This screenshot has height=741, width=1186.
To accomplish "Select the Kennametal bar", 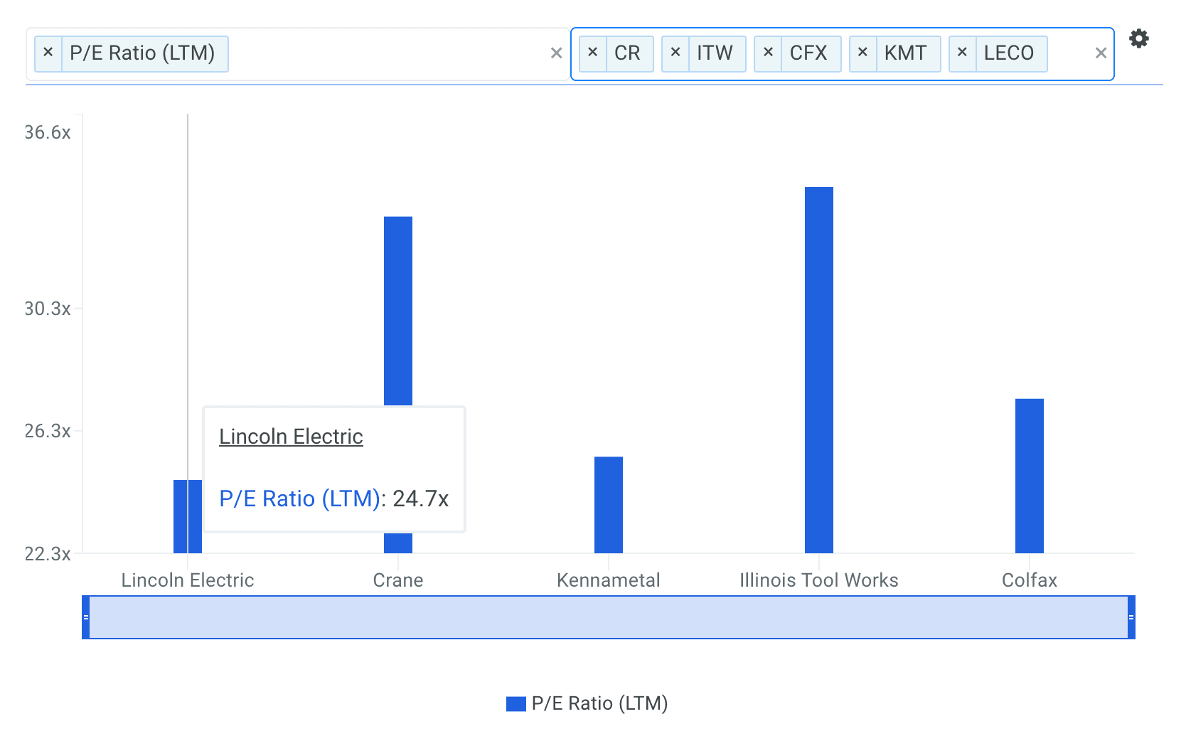I will (608, 504).
